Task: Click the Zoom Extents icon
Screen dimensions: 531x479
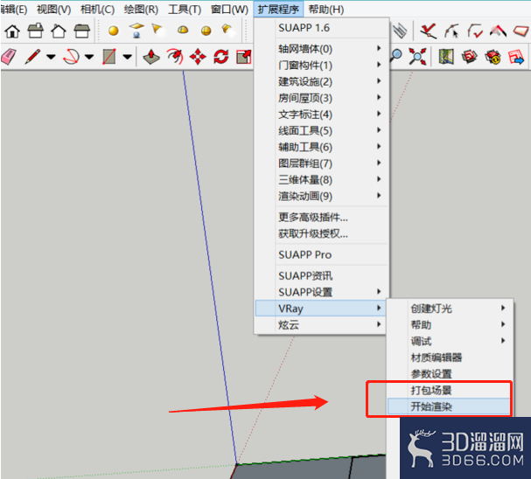Action: [x=417, y=56]
